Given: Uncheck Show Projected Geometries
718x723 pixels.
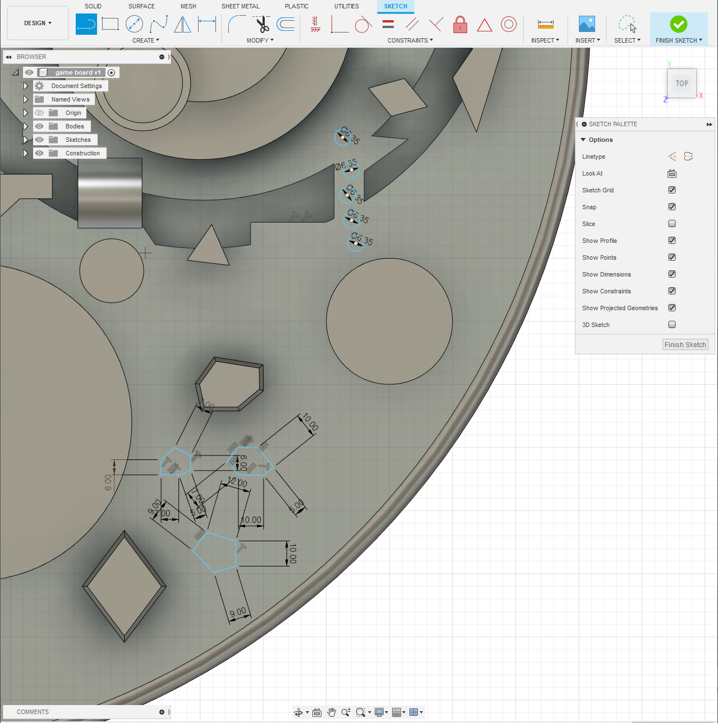Looking at the screenshot, I should 671,307.
